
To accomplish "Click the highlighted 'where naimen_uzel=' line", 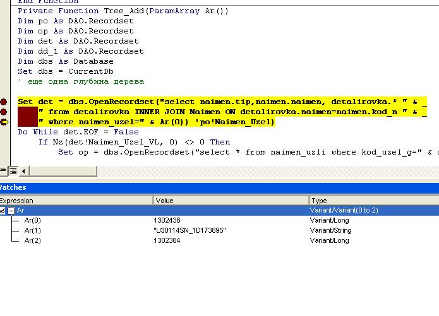I will (157, 122).
